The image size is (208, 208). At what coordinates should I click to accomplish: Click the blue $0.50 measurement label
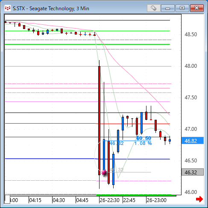tap(144, 138)
